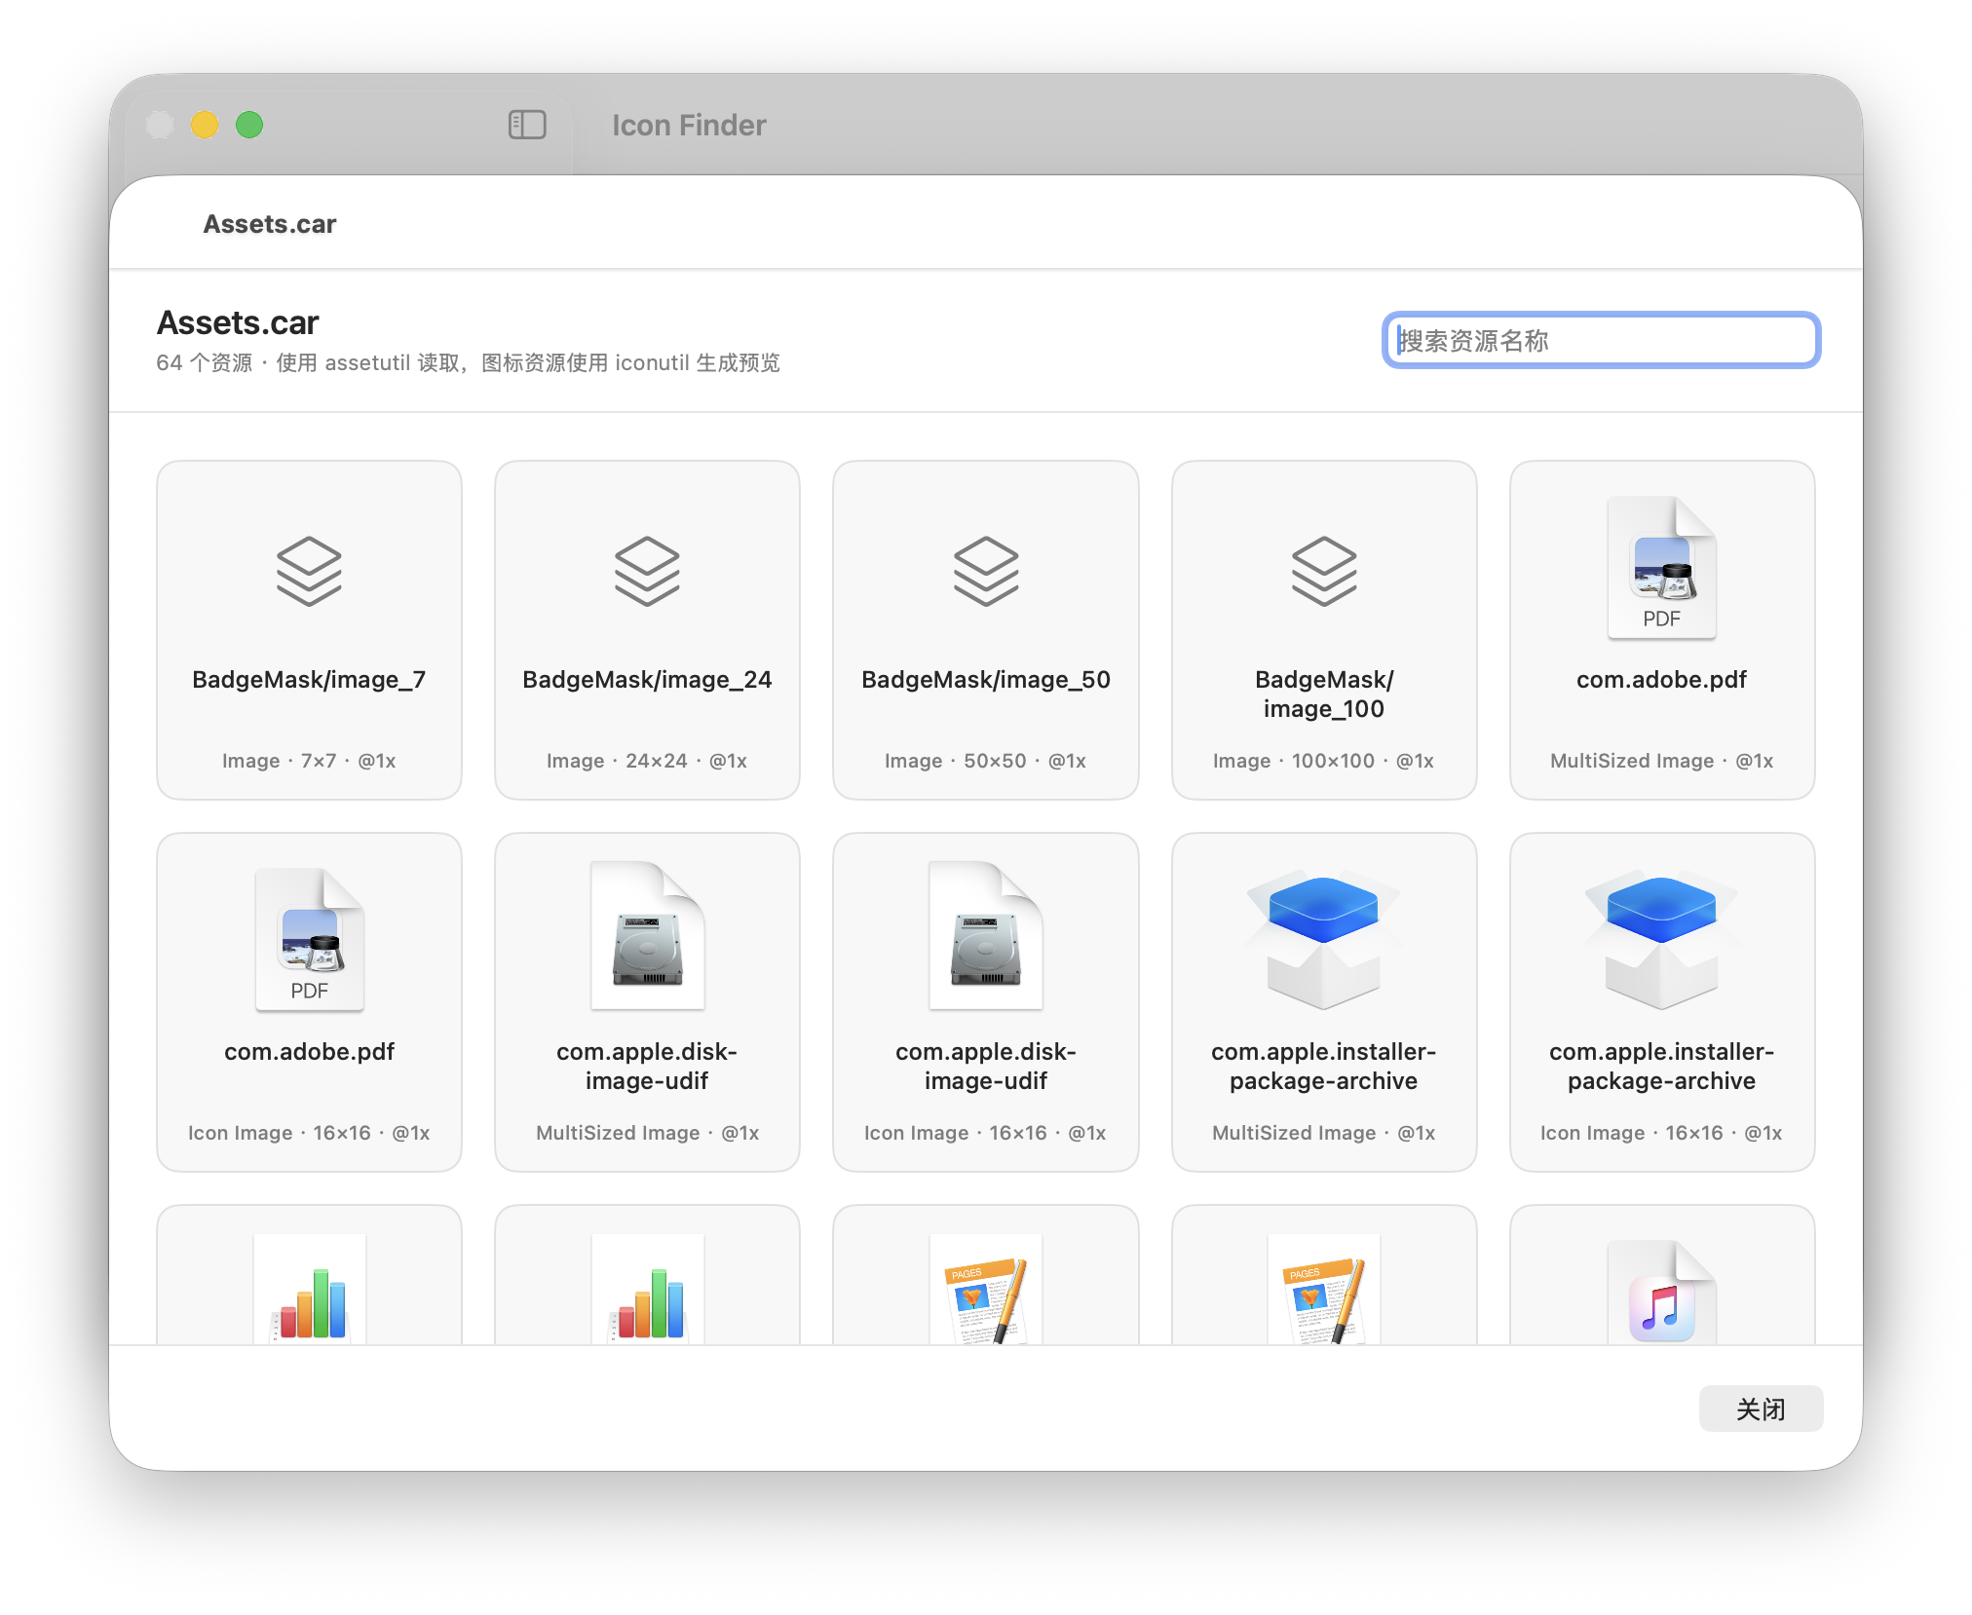Screen dimensions: 1972x1615
Task: Click the Assets.car title in sheet header
Action: click(x=270, y=224)
